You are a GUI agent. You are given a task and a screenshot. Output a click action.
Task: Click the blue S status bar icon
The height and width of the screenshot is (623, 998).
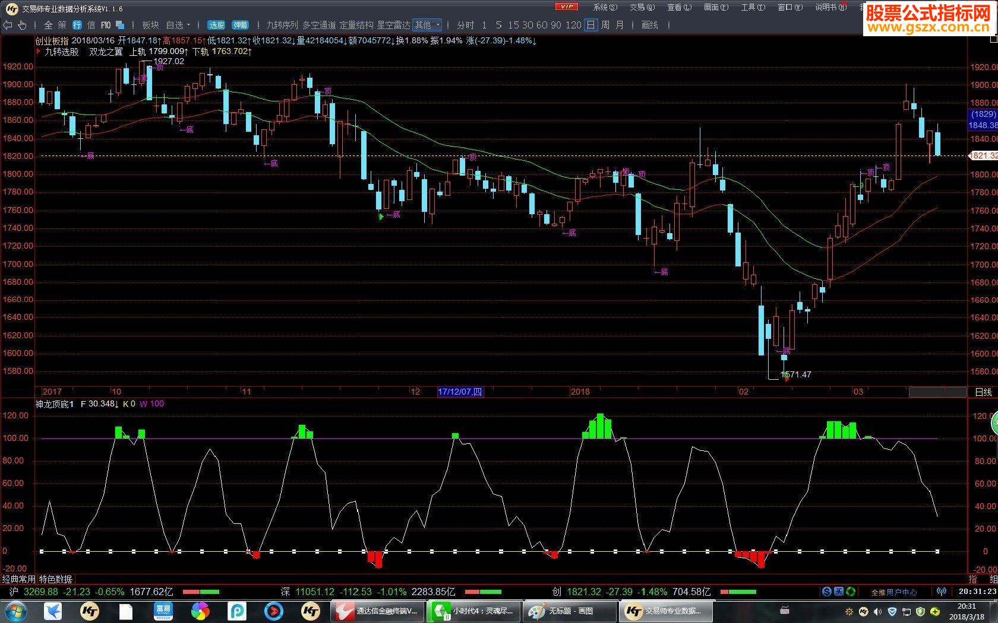click(x=826, y=592)
